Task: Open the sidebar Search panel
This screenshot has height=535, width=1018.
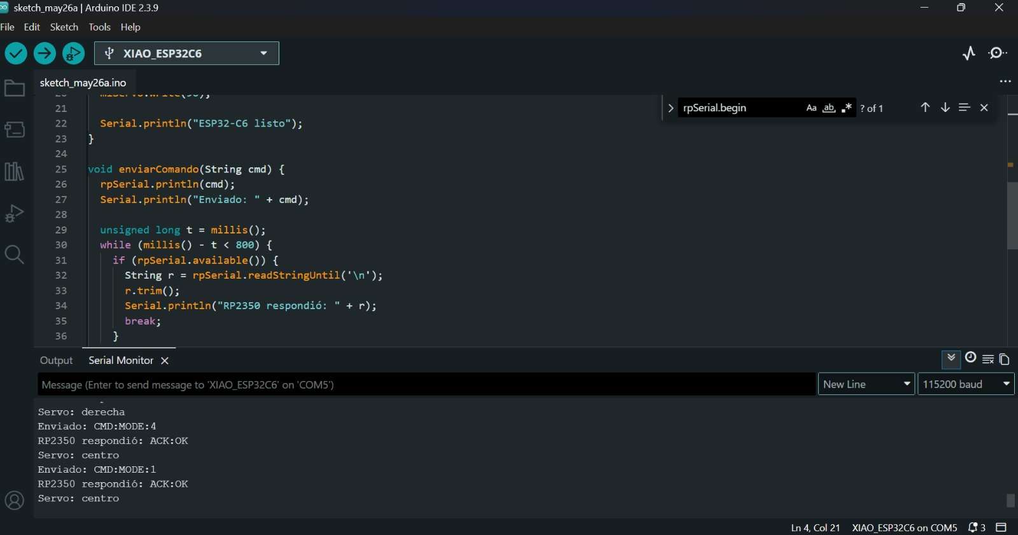Action: 14,254
